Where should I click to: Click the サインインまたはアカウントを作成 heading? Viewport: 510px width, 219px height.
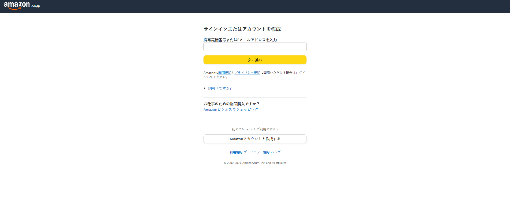coord(242,29)
